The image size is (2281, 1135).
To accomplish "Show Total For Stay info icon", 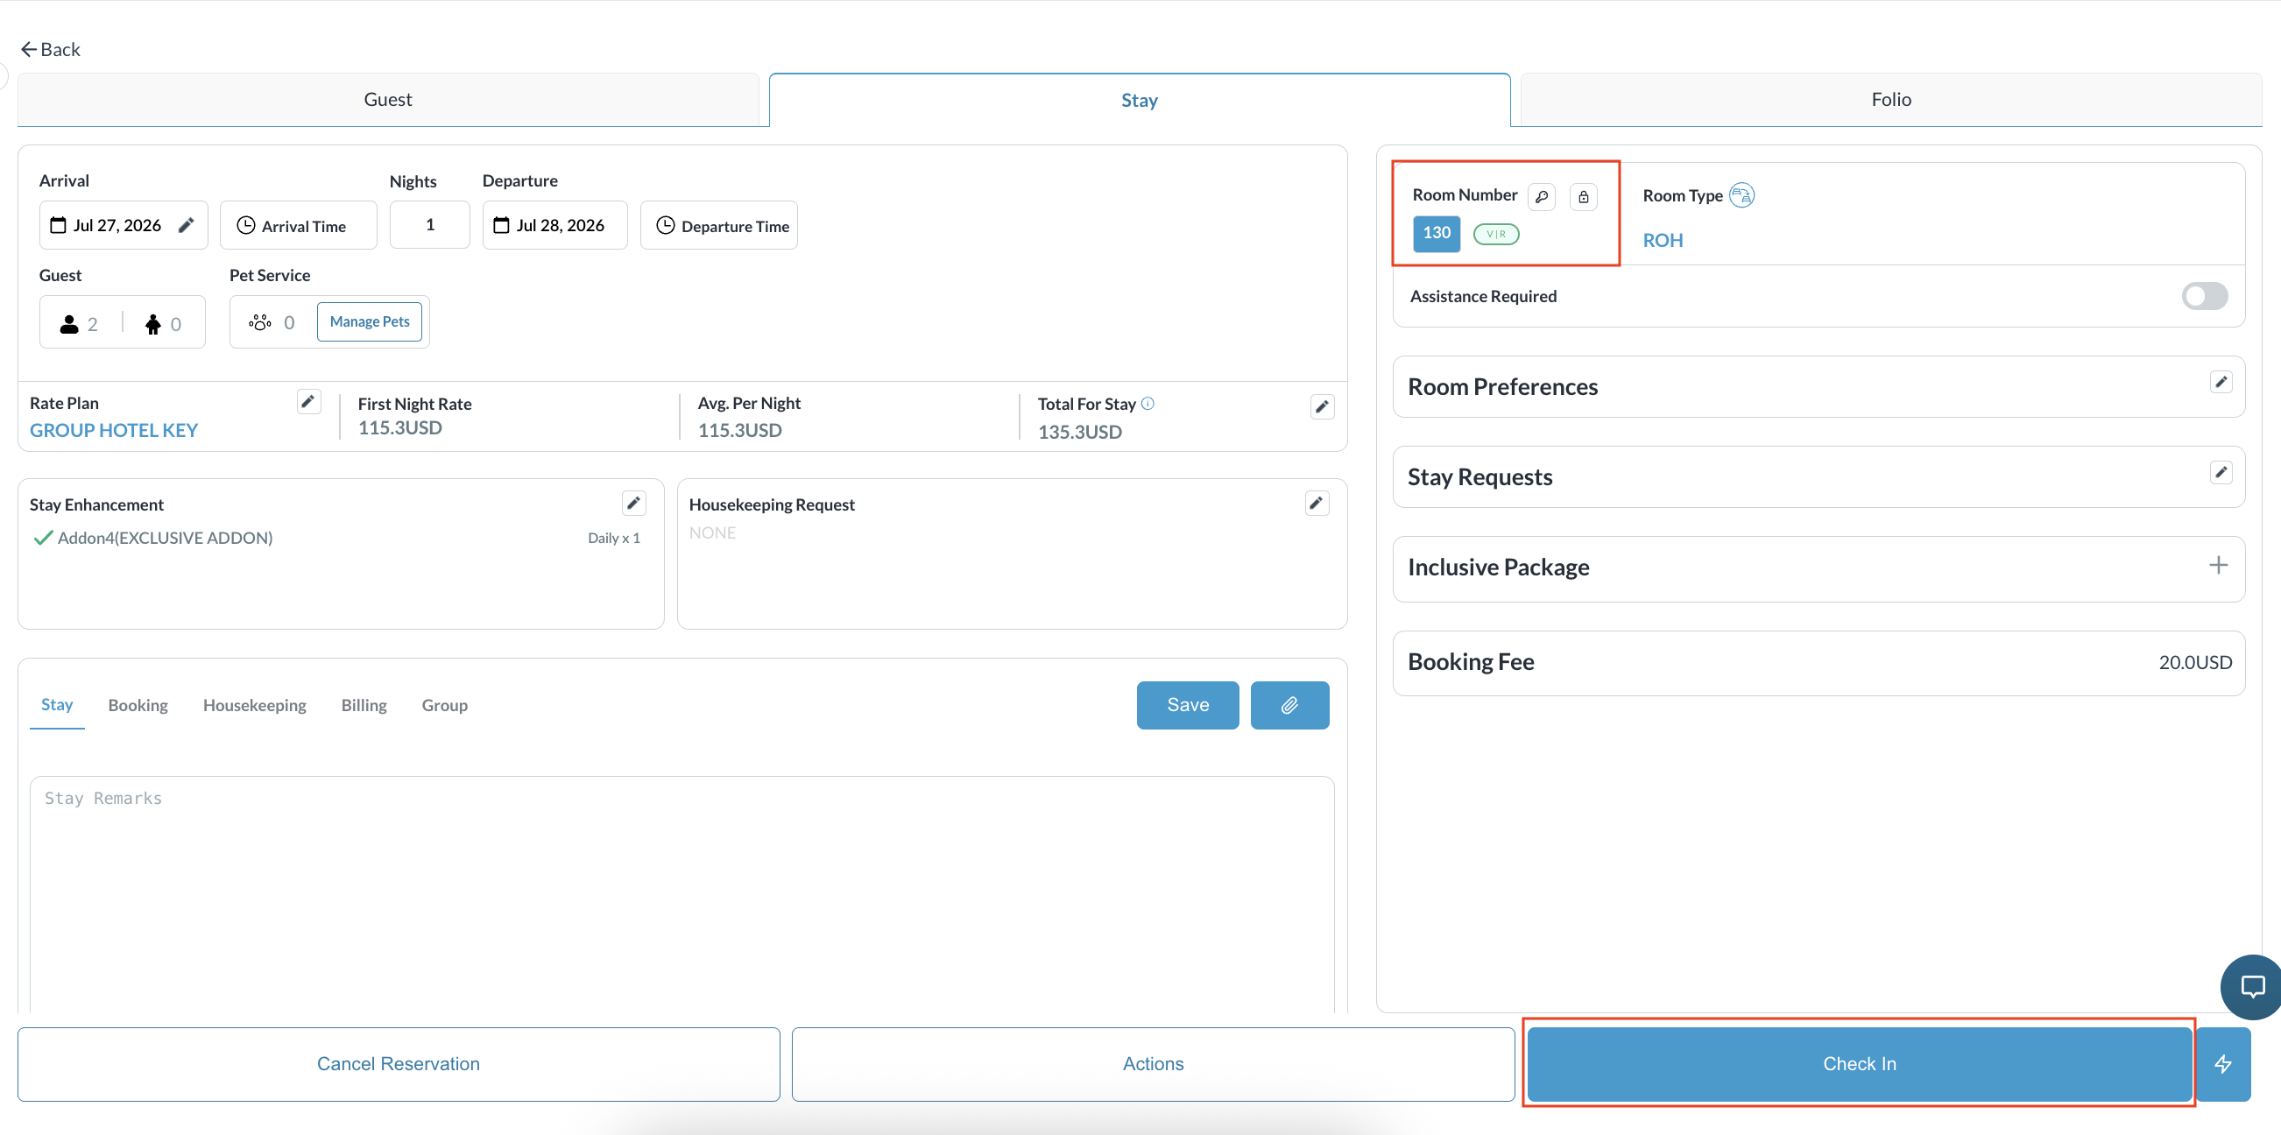I will (1148, 404).
